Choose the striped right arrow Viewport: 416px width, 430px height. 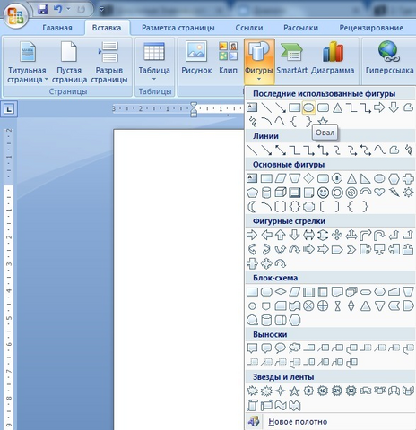pyautogui.click(x=308, y=249)
